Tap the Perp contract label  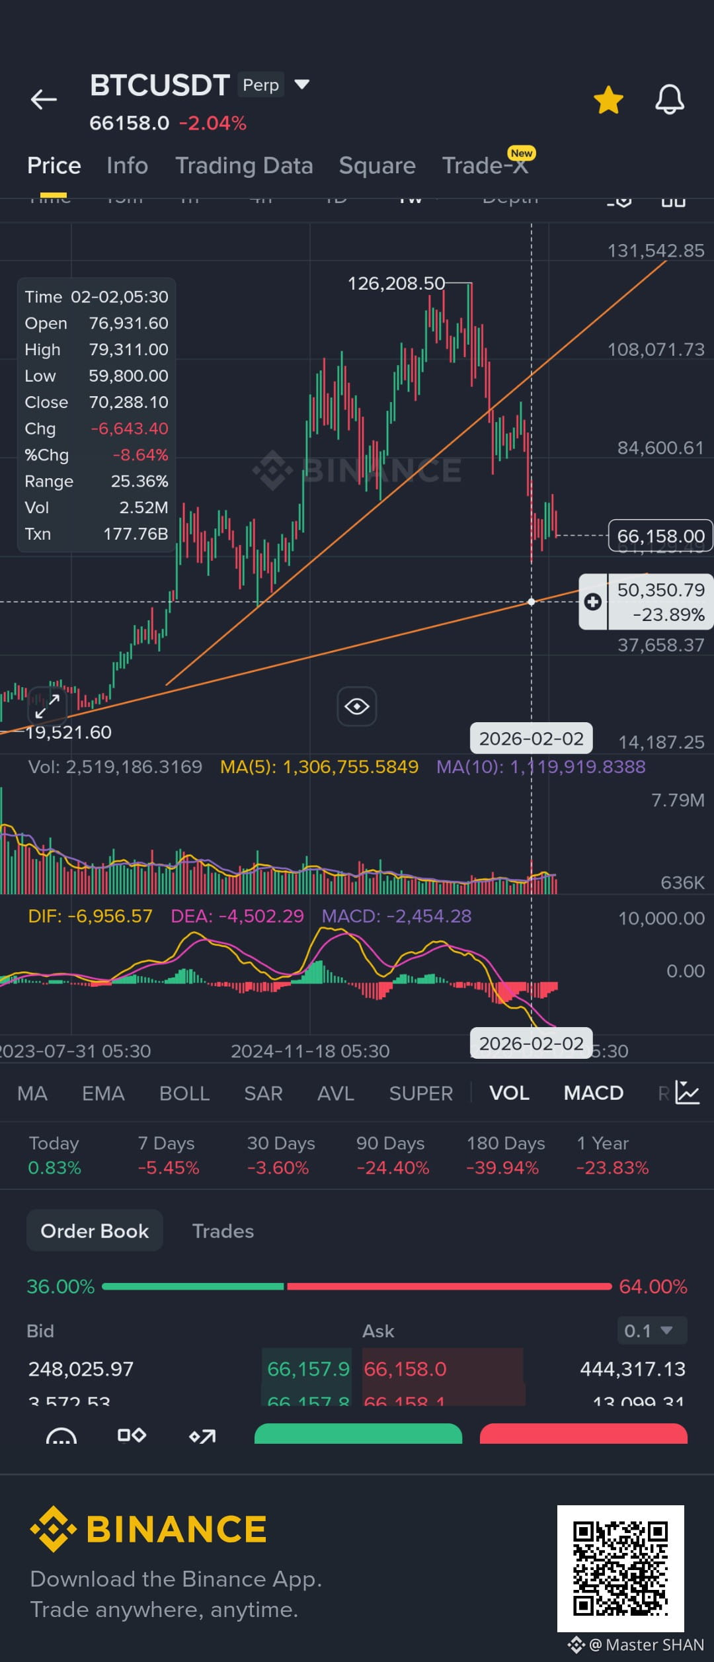pos(260,85)
